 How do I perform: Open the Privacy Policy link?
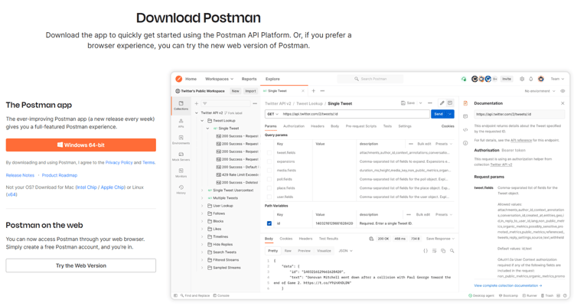(x=119, y=162)
